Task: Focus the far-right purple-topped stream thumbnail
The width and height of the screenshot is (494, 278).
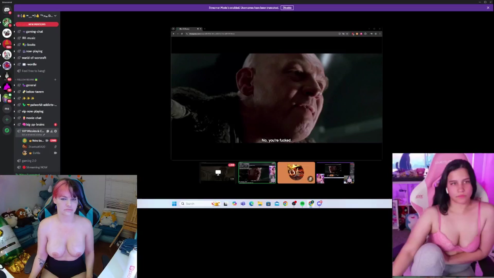Action: pos(336,173)
